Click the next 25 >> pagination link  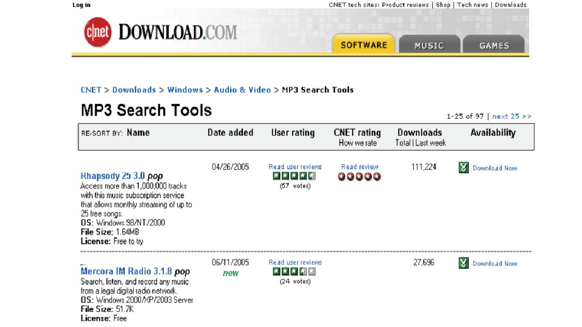pyautogui.click(x=512, y=116)
